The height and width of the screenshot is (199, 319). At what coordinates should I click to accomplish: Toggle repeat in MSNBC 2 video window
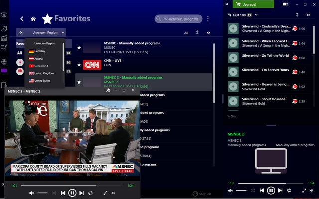tap(90, 193)
